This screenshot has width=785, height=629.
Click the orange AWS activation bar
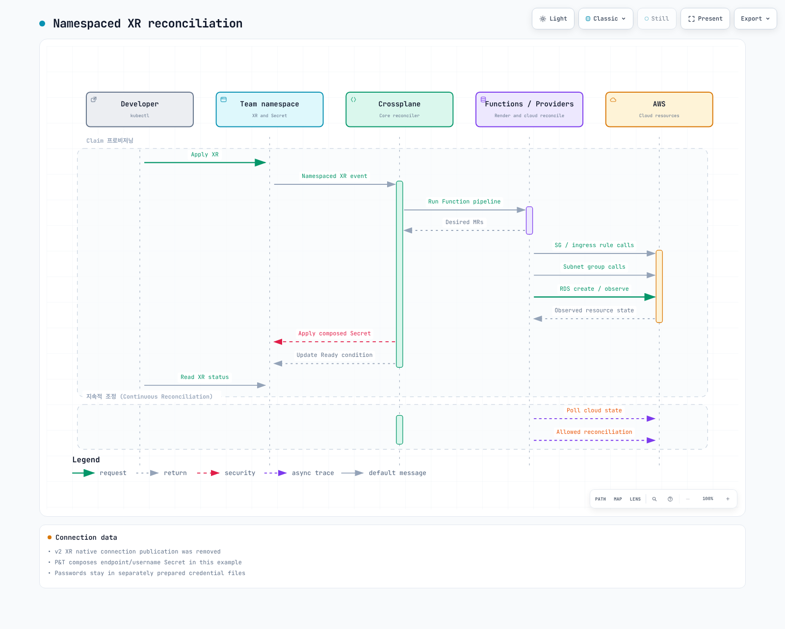659,286
